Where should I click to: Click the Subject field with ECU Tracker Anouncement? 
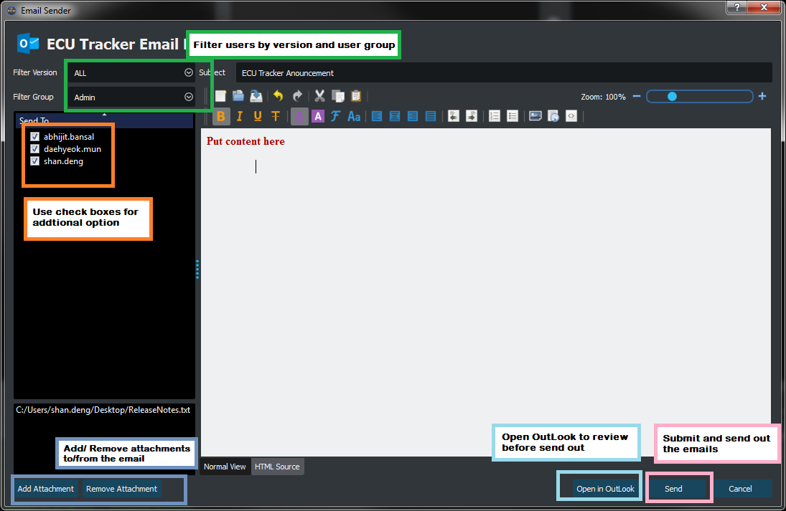coord(504,72)
